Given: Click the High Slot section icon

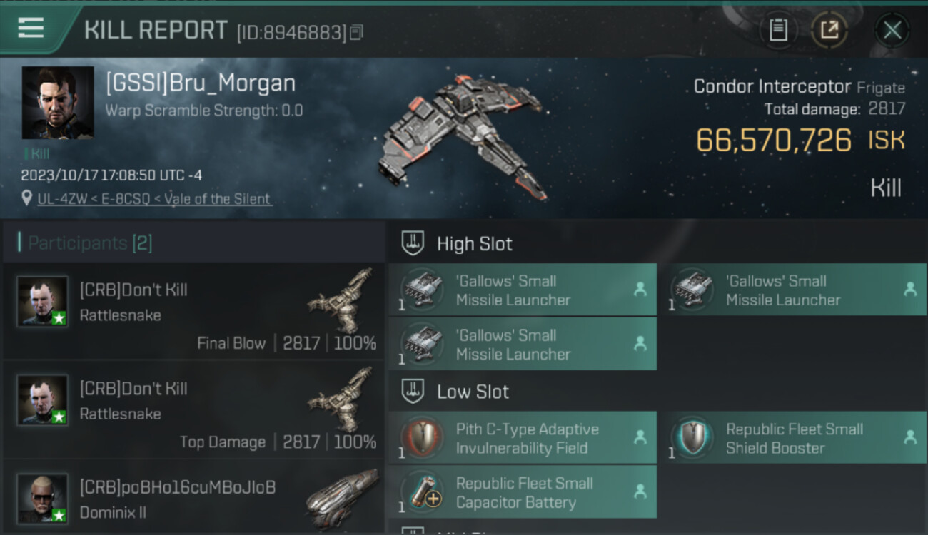Looking at the screenshot, I should coord(413,243).
